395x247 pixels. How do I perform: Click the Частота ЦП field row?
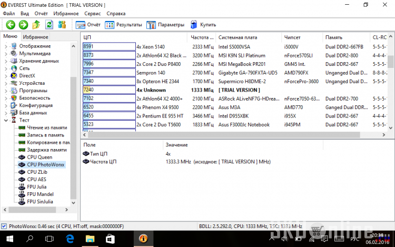point(176,162)
